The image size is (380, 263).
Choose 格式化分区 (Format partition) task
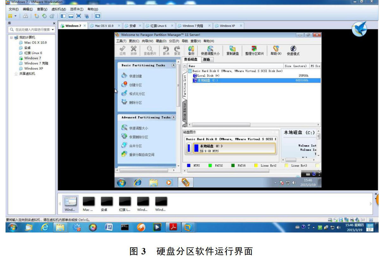pos(133,94)
